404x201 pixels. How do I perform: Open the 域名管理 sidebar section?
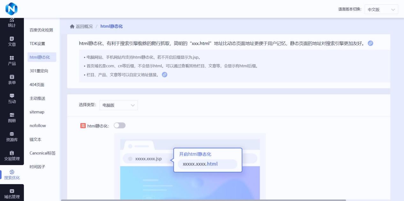click(x=12, y=194)
